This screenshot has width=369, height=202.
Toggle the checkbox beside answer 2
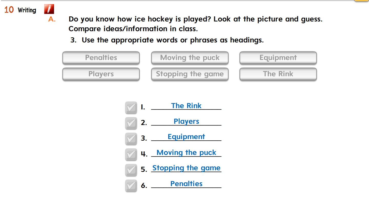131,123
